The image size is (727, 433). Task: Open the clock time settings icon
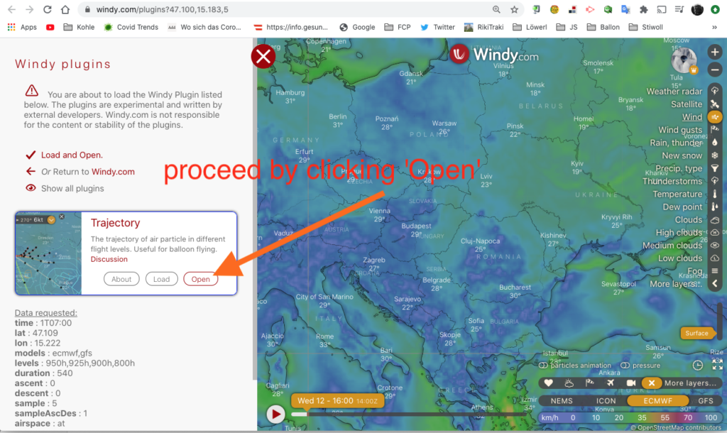pos(697,366)
